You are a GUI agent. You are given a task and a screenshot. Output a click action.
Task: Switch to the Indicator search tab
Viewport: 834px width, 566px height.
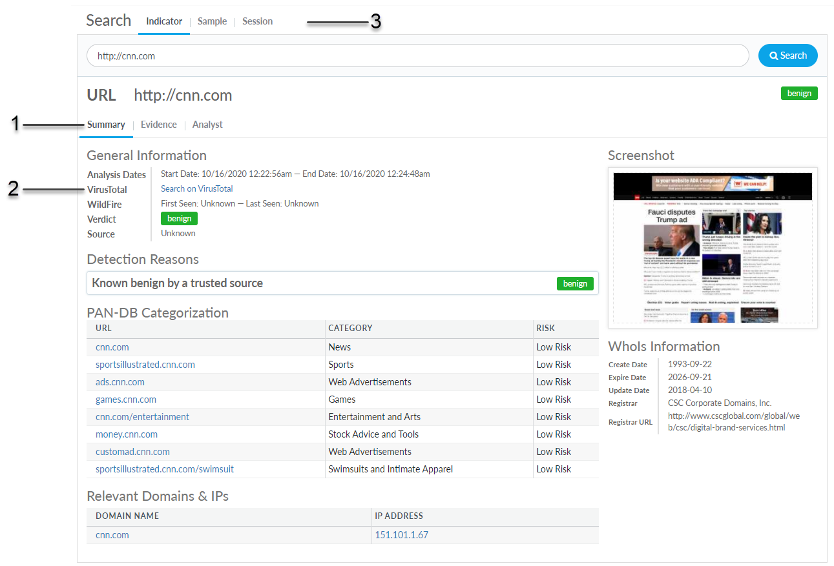point(164,21)
